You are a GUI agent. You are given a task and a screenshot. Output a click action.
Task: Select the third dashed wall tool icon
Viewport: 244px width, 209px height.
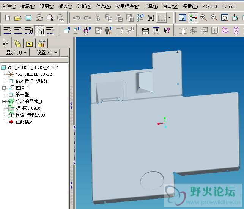coord(29,30)
